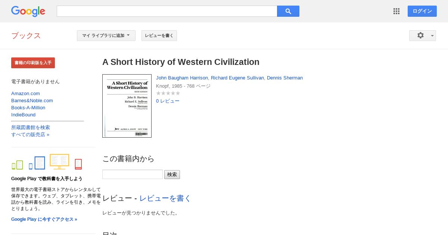Click the star rating row
Viewport: 448px width, 235px height.
coord(168,93)
